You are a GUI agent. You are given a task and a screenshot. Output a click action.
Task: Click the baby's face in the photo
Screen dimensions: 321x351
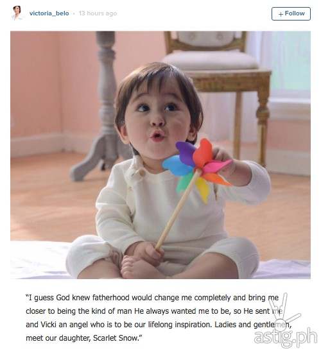click(157, 119)
